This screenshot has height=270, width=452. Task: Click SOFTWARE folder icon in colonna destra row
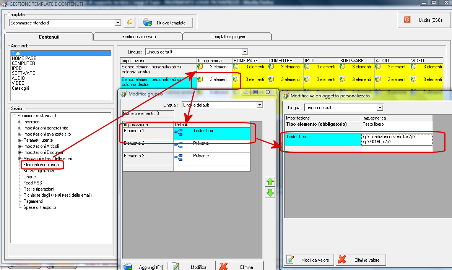click(343, 79)
